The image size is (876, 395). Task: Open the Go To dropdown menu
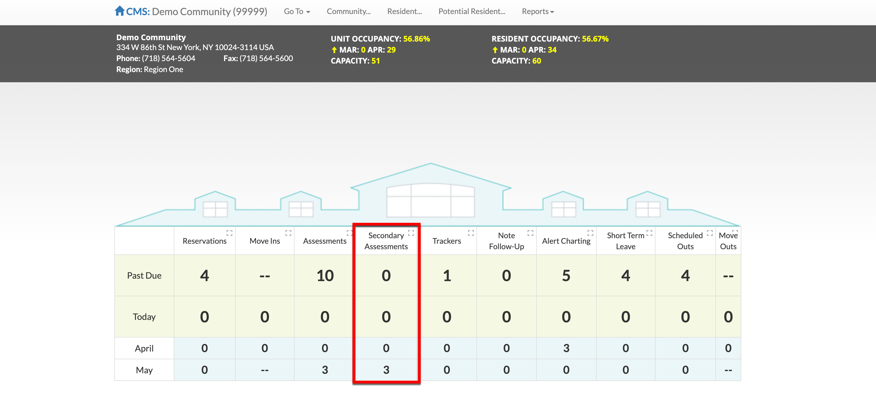click(x=296, y=12)
